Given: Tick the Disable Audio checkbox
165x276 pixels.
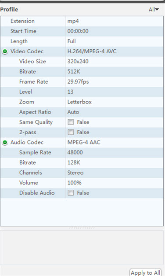Looking at the screenshot, I should click(71, 193).
